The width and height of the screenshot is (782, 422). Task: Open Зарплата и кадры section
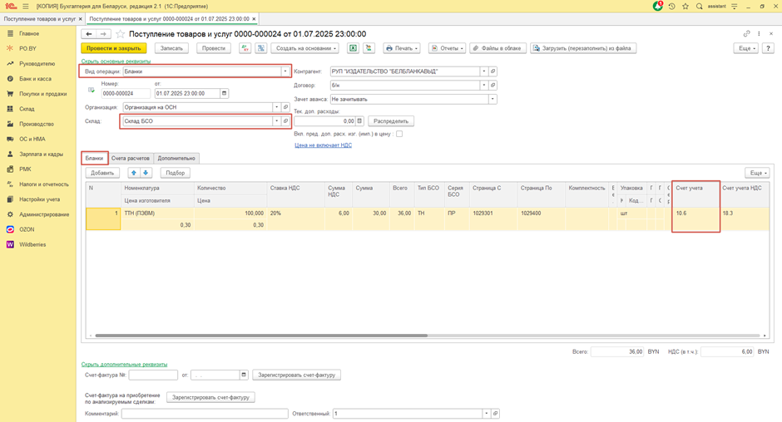[x=41, y=154]
